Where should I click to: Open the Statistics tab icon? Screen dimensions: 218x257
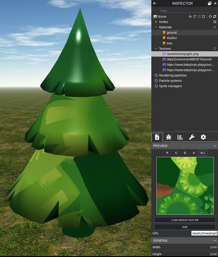[x=180, y=137]
